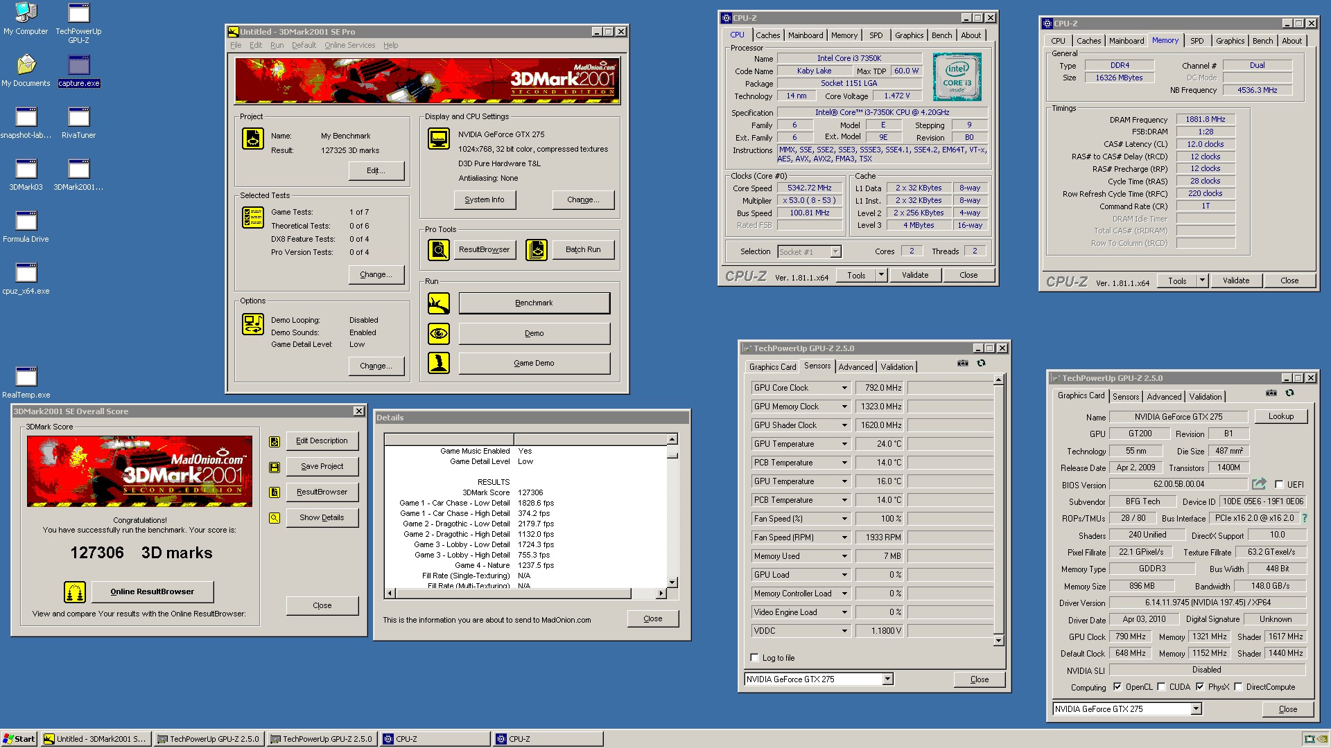Open RealTemp.exe desktop icon
The width and height of the screenshot is (1331, 748).
pyautogui.click(x=26, y=382)
